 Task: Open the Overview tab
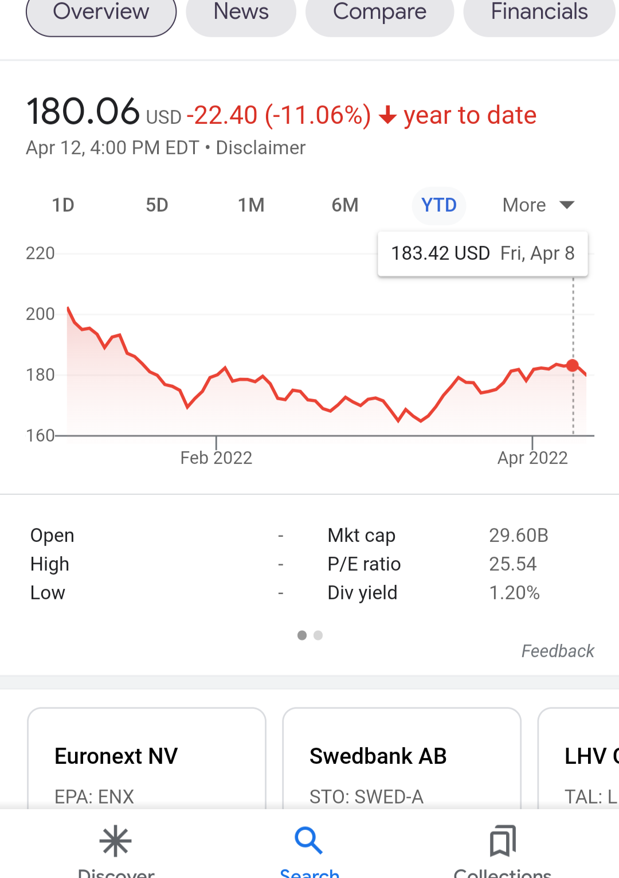point(101,13)
